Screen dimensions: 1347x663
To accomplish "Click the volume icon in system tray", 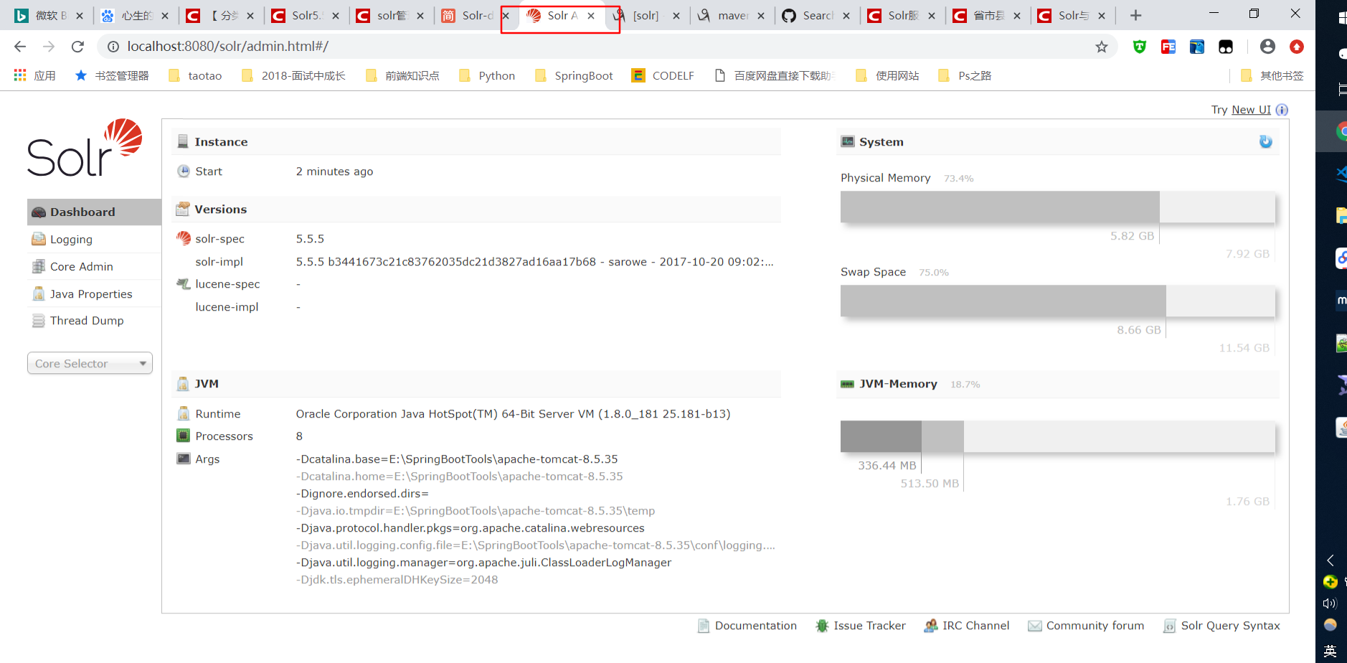I will (x=1331, y=603).
